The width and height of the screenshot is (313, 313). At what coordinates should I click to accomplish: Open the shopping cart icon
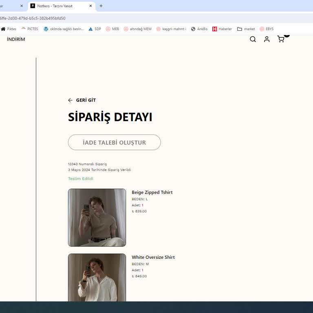281,39
